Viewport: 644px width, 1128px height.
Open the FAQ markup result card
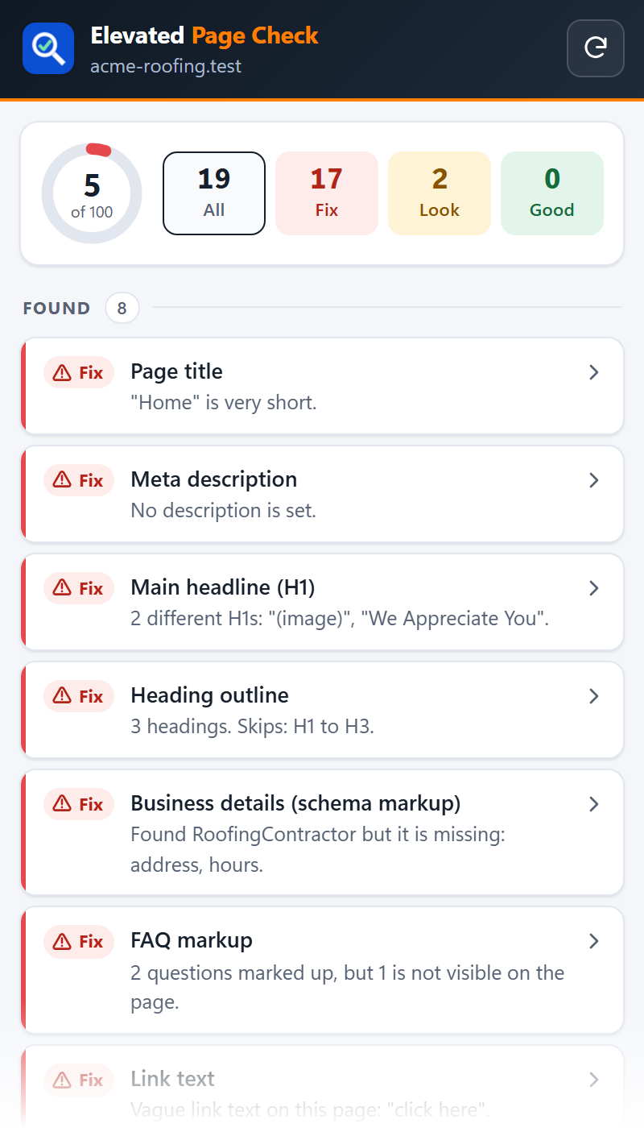coord(322,970)
